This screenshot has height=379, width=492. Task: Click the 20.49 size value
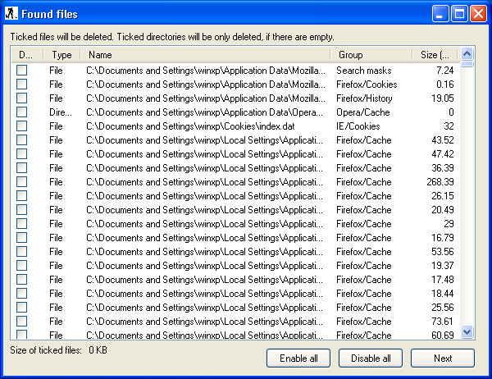click(443, 210)
